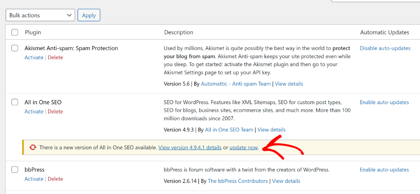
Task: Delete the All in One SEO plugin
Action: (x=55, y=111)
